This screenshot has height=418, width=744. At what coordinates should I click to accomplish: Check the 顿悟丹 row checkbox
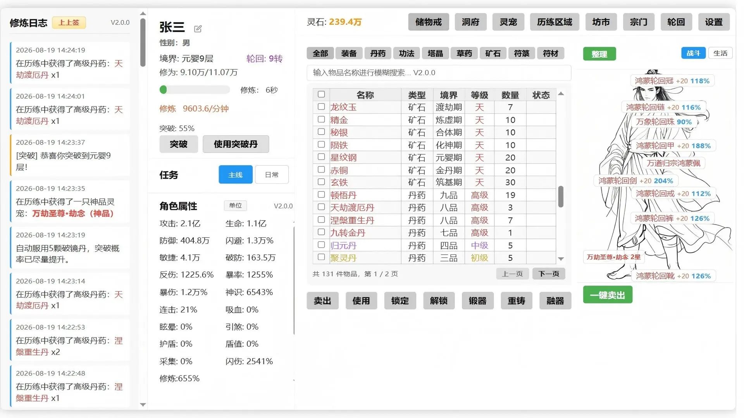click(321, 195)
